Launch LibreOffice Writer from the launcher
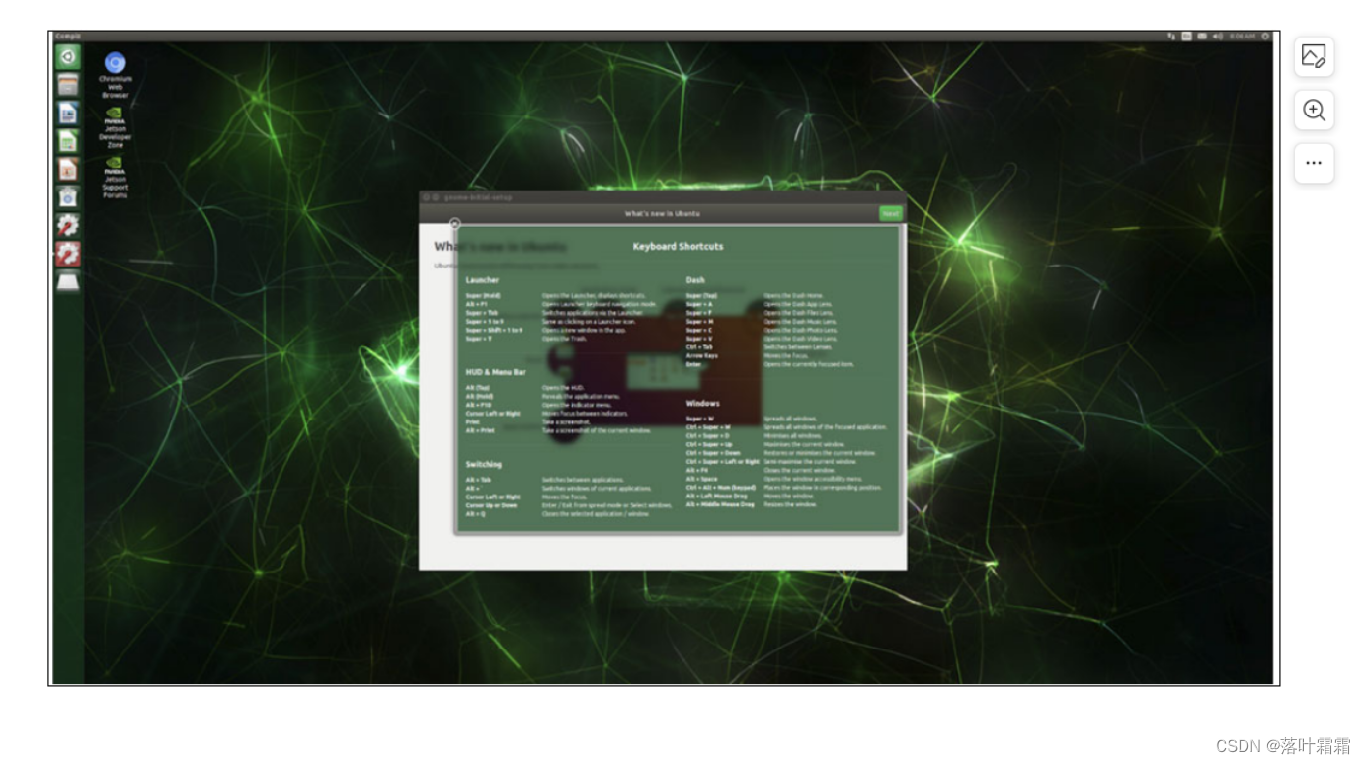 click(x=67, y=113)
